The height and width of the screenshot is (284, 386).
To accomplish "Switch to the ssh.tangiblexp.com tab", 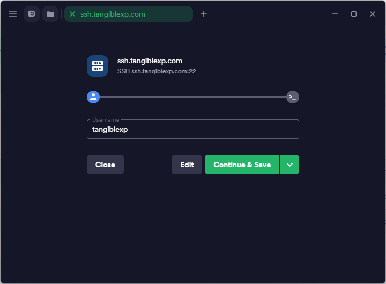I will tap(129, 14).
